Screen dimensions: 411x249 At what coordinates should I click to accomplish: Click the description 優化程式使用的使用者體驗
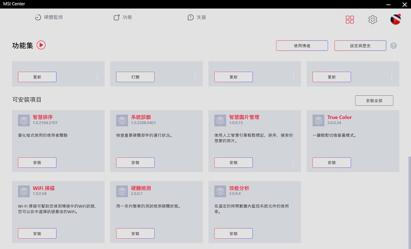coord(43,135)
